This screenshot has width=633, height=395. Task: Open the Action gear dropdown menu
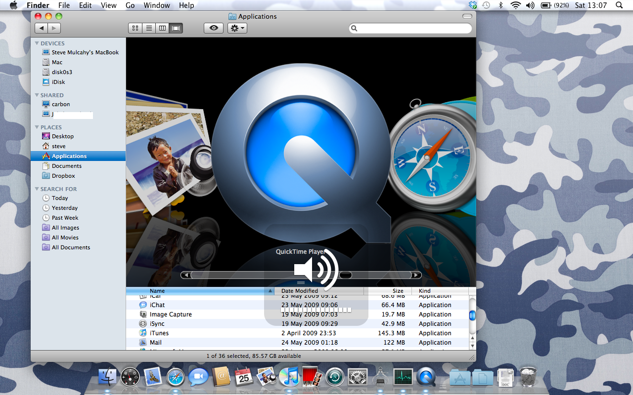(x=237, y=28)
